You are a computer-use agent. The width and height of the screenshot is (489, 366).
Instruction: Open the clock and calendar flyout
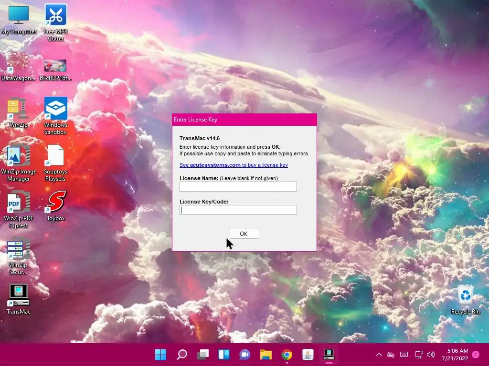[x=455, y=355]
